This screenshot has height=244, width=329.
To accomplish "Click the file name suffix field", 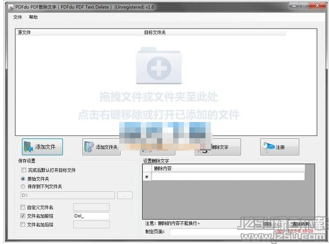I will click(x=91, y=225).
